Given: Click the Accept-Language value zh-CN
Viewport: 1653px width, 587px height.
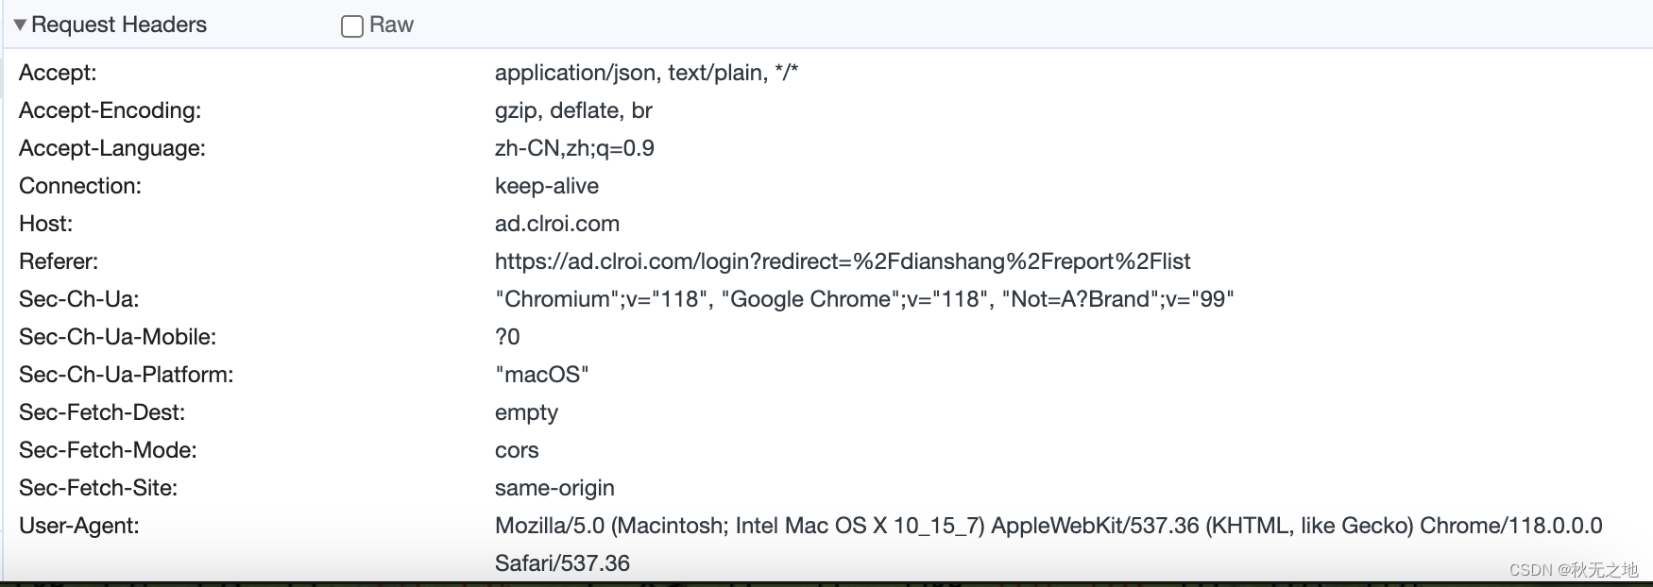Looking at the screenshot, I should tap(574, 148).
